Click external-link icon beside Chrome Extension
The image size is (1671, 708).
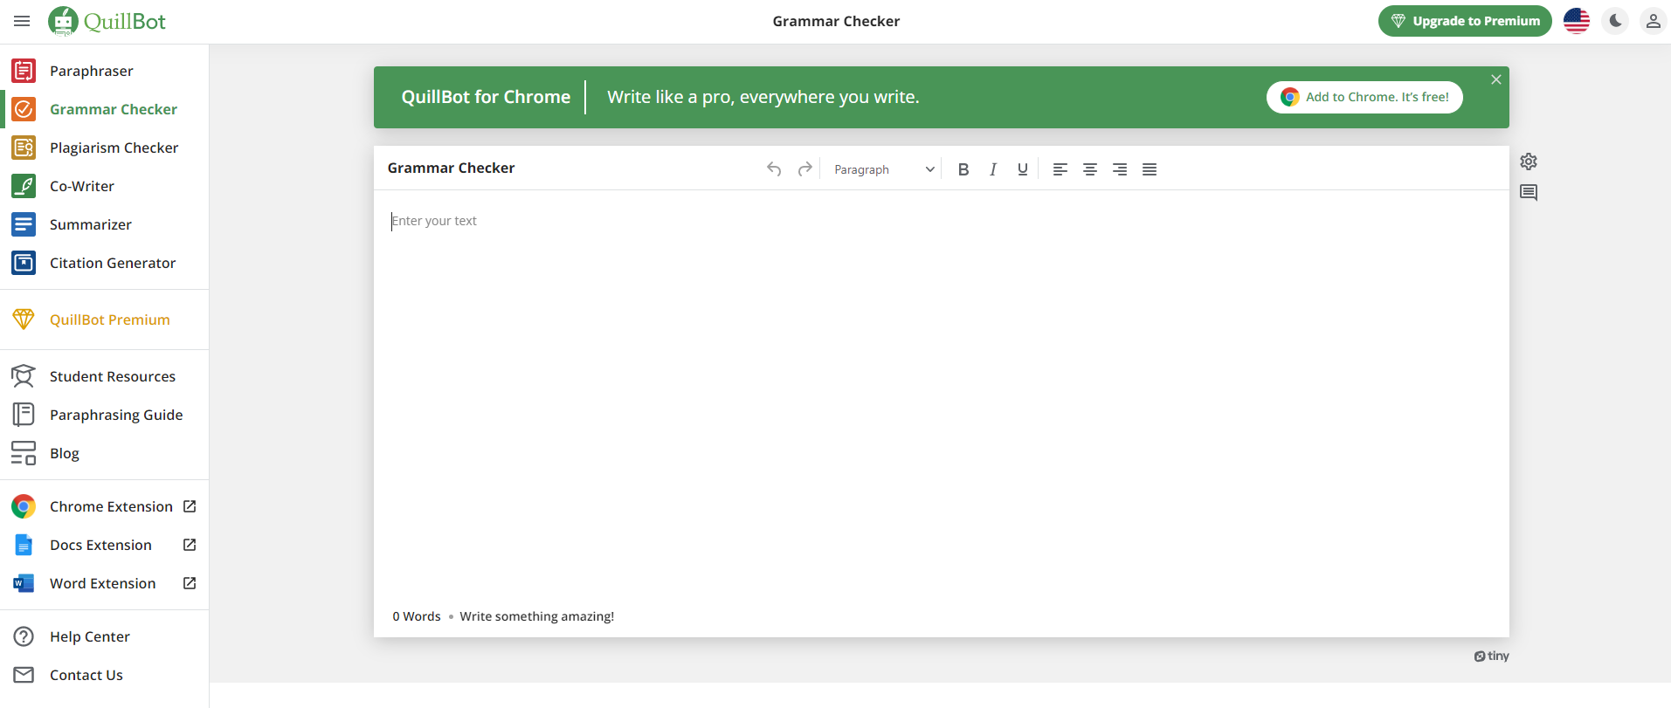coord(190,506)
